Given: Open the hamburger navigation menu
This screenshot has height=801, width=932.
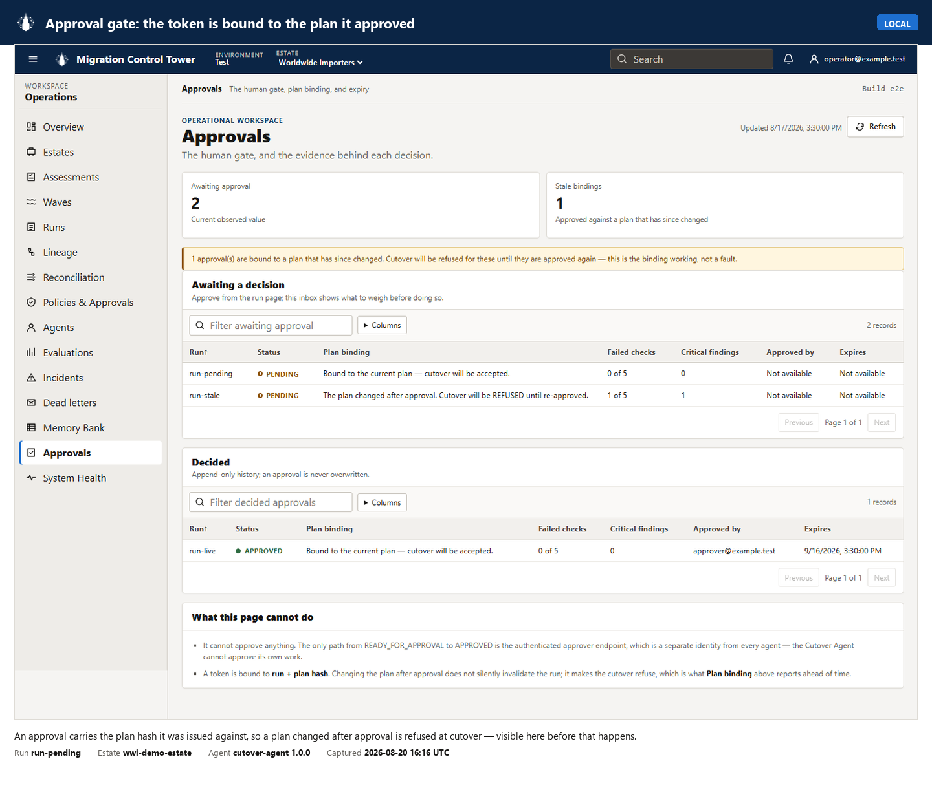Looking at the screenshot, I should coord(33,59).
